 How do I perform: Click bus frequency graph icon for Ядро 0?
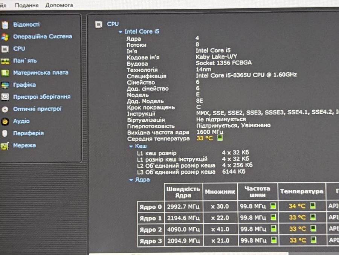click(273, 206)
